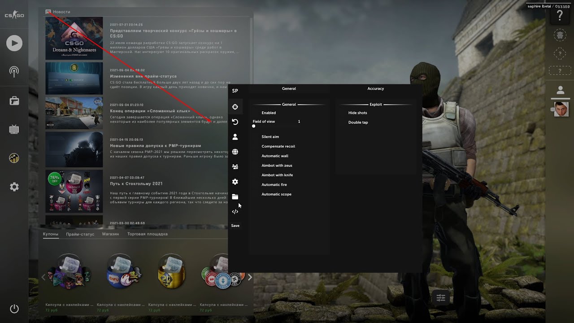Toggle Automatic scope option
The width and height of the screenshot is (574, 323).
[x=276, y=194]
